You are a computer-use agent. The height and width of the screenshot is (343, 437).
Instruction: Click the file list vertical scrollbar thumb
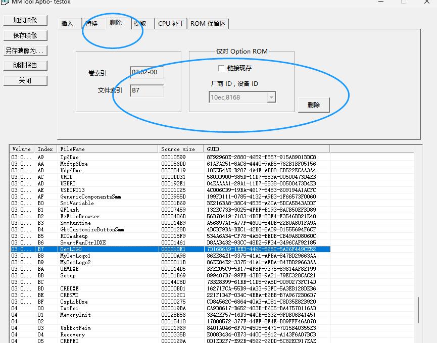click(418, 310)
